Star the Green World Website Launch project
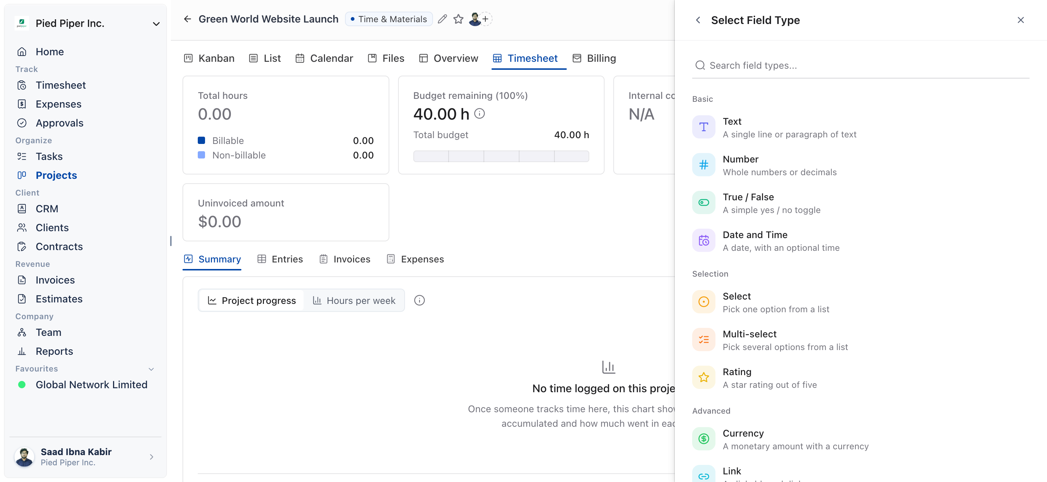 pos(458,19)
